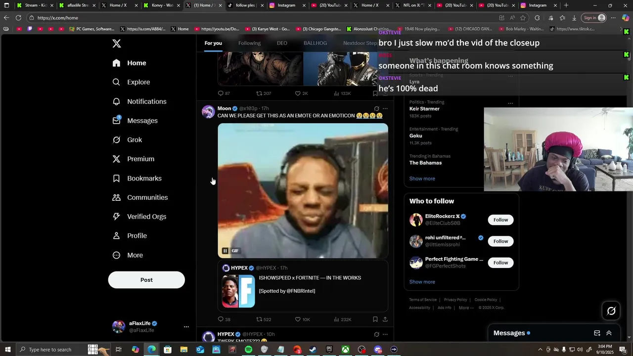The image size is (633, 356).
Task: Follow EliteRockerz X
Action: pos(500,220)
